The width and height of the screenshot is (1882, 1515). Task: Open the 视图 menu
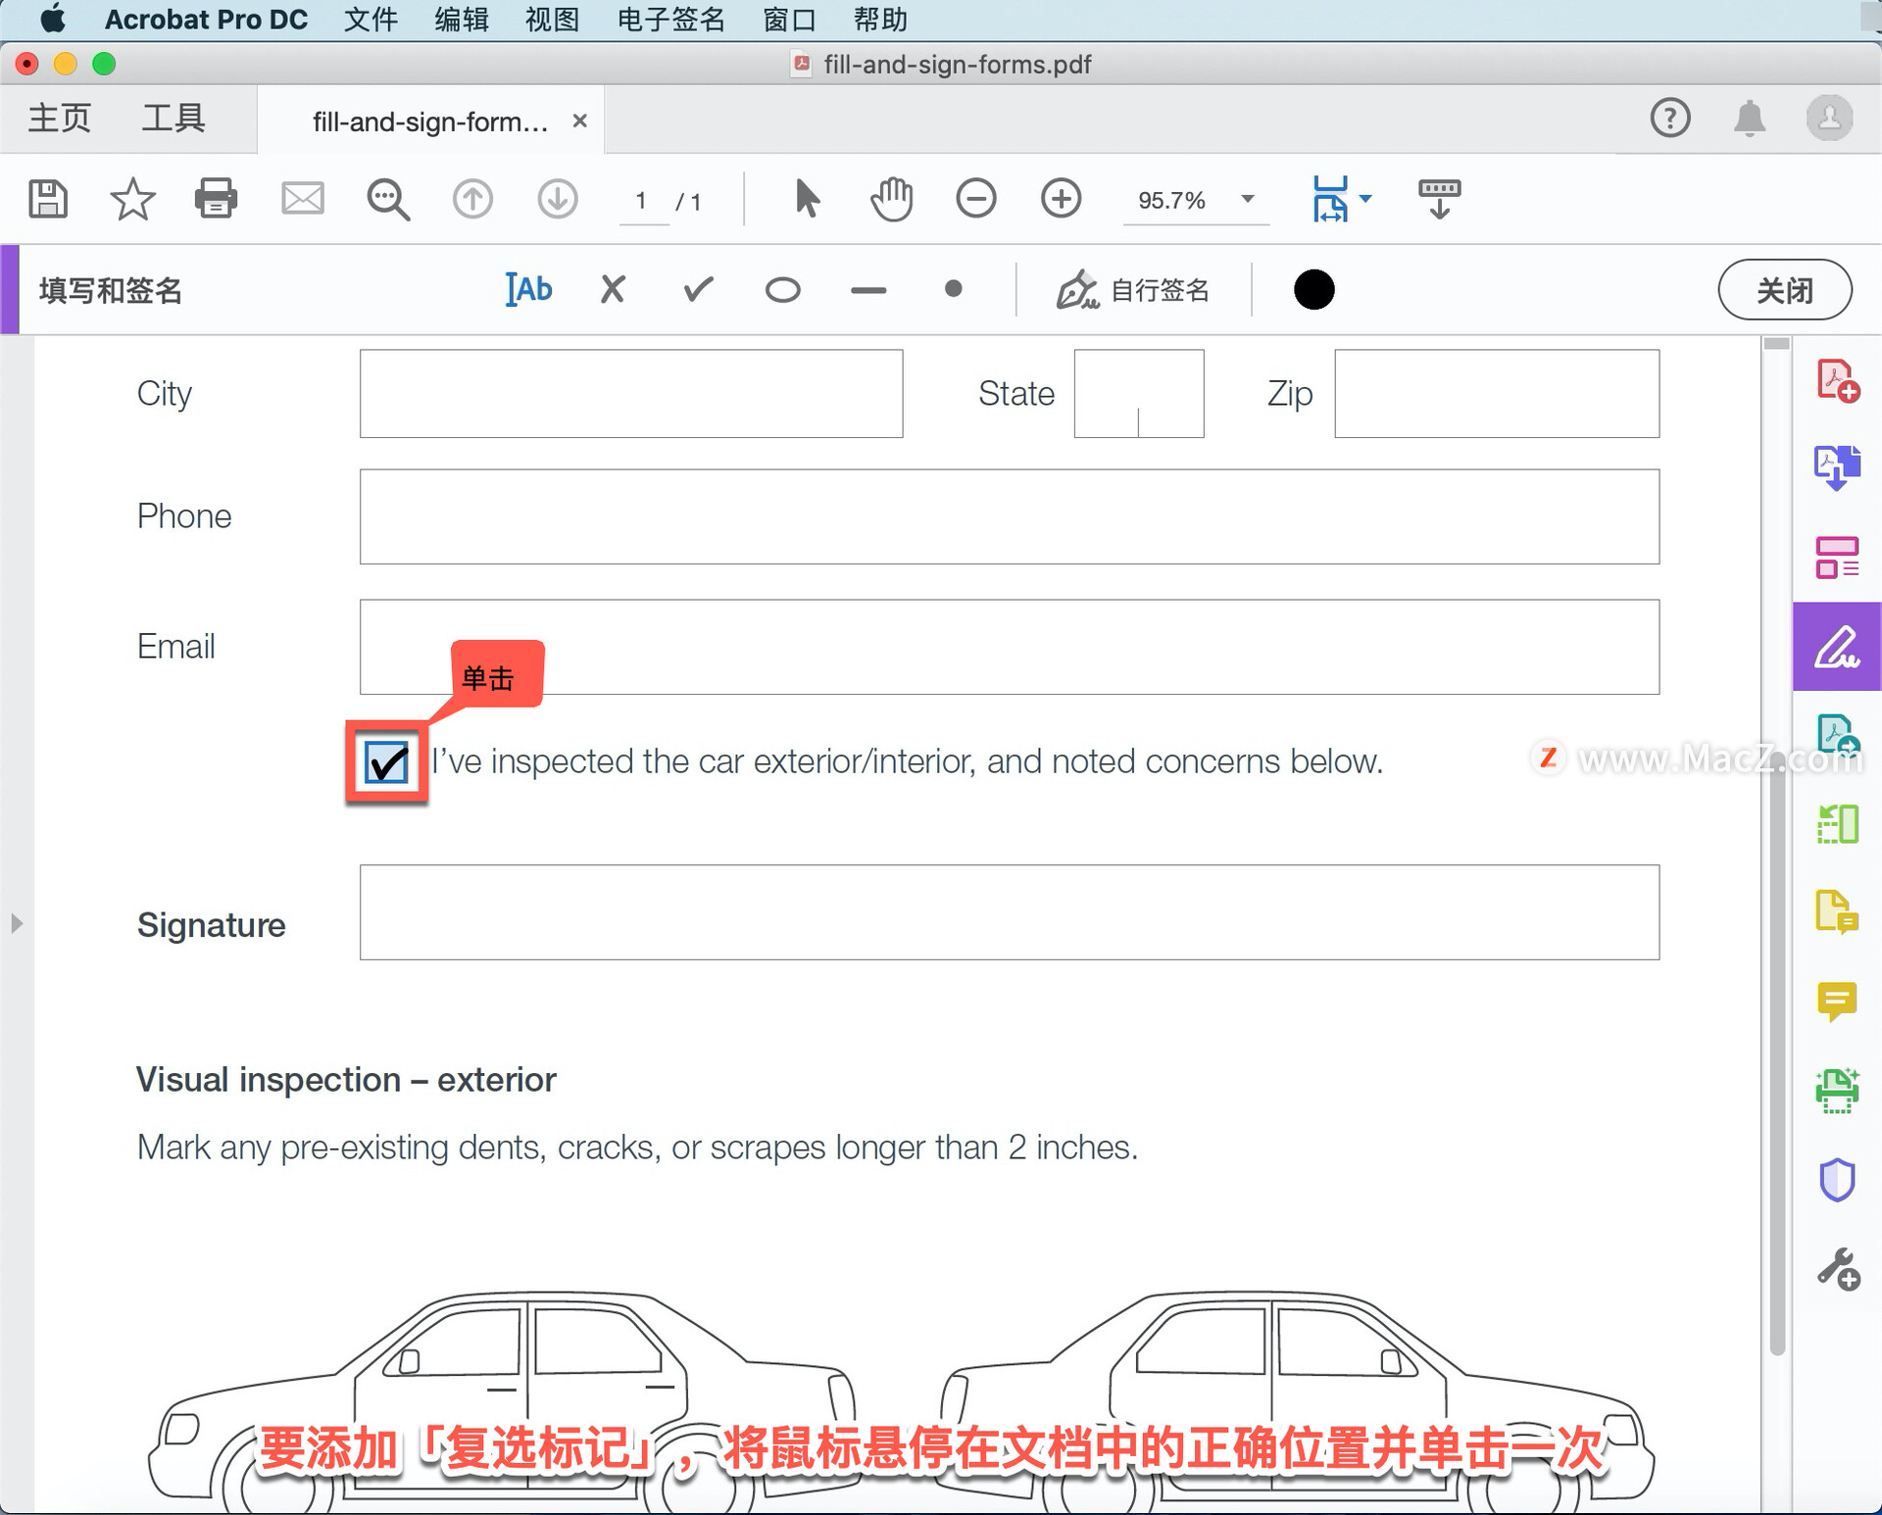[x=553, y=20]
